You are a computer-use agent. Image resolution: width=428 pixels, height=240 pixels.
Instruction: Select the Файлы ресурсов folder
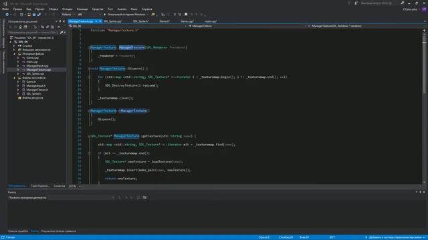pyautogui.click(x=33, y=98)
